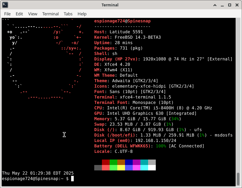Close the Terminal window
Image resolution: width=242 pixels, height=188 pixels.
point(237,5)
